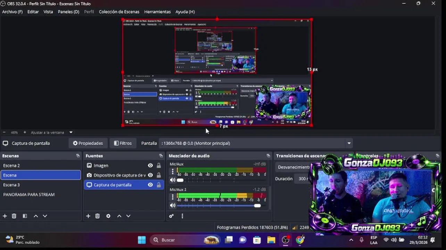The width and height of the screenshot is (446, 250).
Task: Click the OBS Studio taskbar icon
Action: (x=286, y=240)
